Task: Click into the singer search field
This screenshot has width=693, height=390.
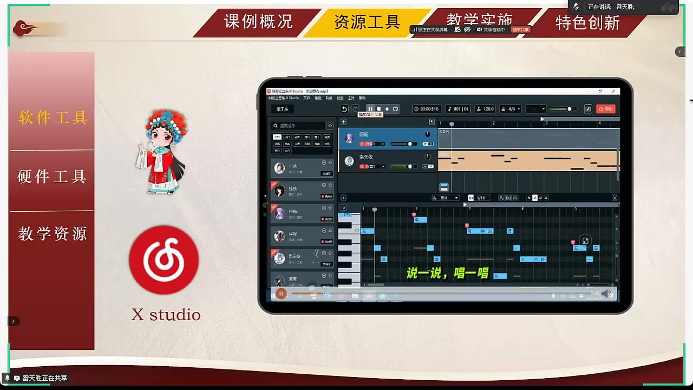Action: 298,126
